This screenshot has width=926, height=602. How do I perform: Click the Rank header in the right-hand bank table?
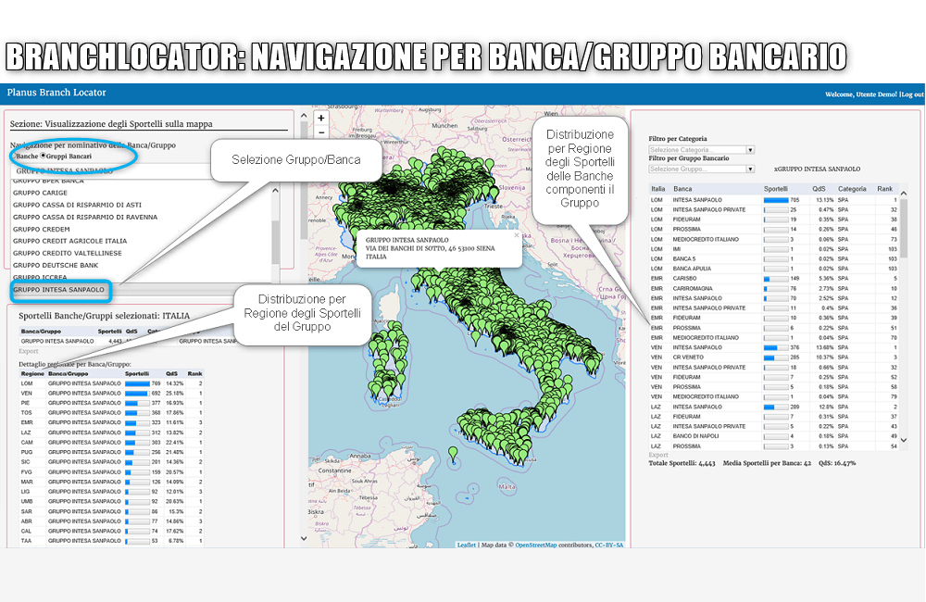point(884,189)
